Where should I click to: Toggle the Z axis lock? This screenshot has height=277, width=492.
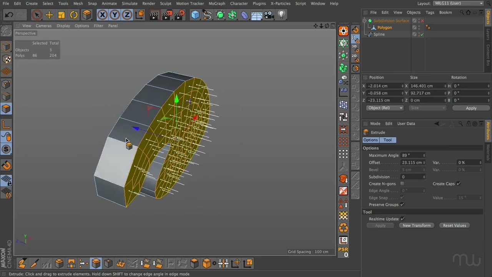tap(127, 15)
